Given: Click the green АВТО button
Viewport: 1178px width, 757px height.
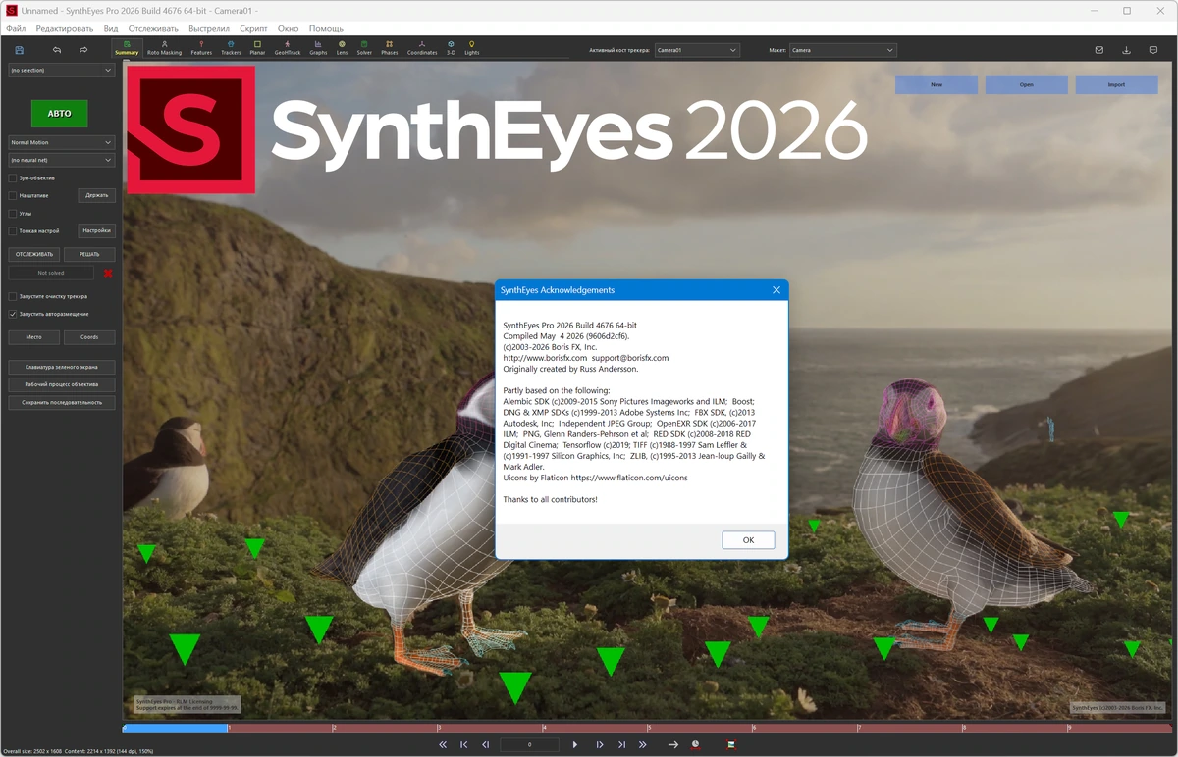Looking at the screenshot, I should [59, 113].
